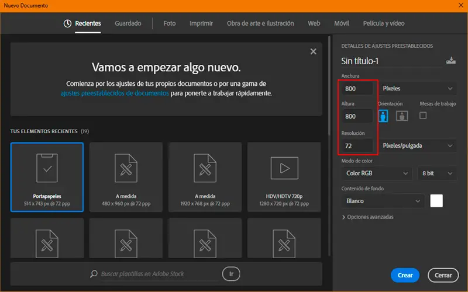This screenshot has width=468, height=292.
Task: Select HDV/HDTV 720p preset
Action: click(284, 177)
